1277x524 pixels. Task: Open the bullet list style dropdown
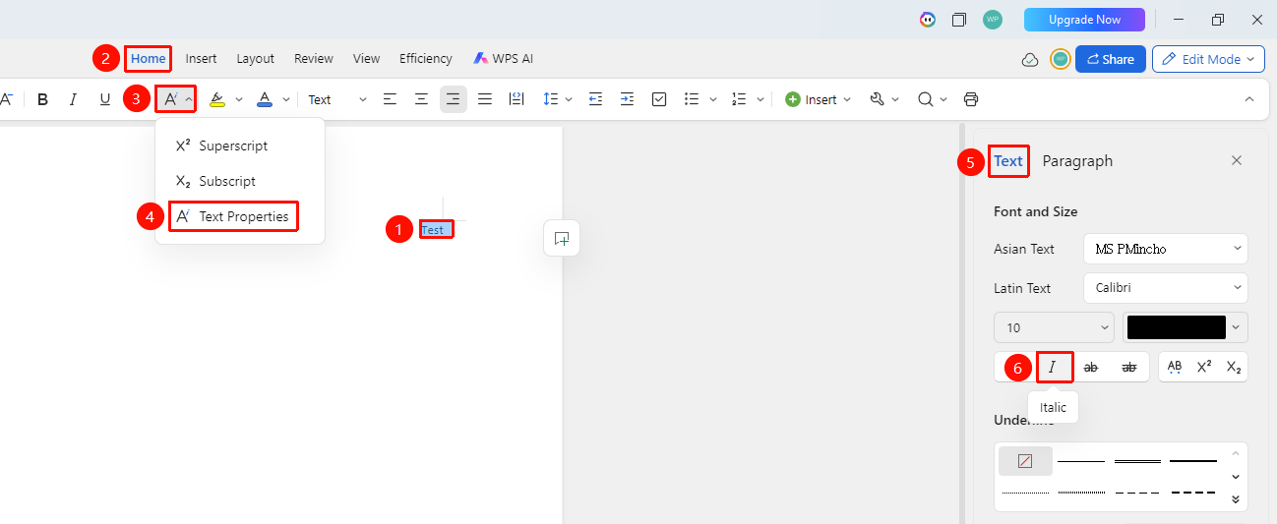pyautogui.click(x=713, y=99)
